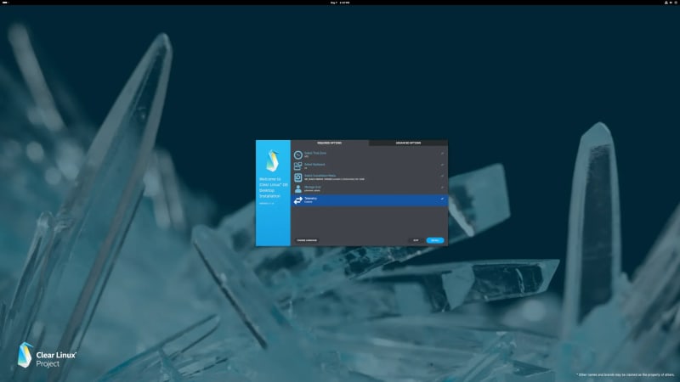This screenshot has height=382, width=680.
Task: Click the checkmark on Manage User row
Action: [x=442, y=188]
